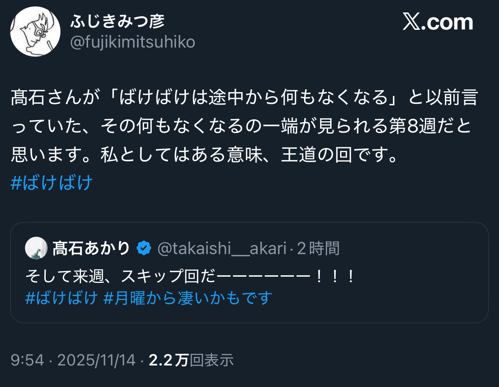Click the blue verified badge
This screenshot has height=387, width=499.
144,248
